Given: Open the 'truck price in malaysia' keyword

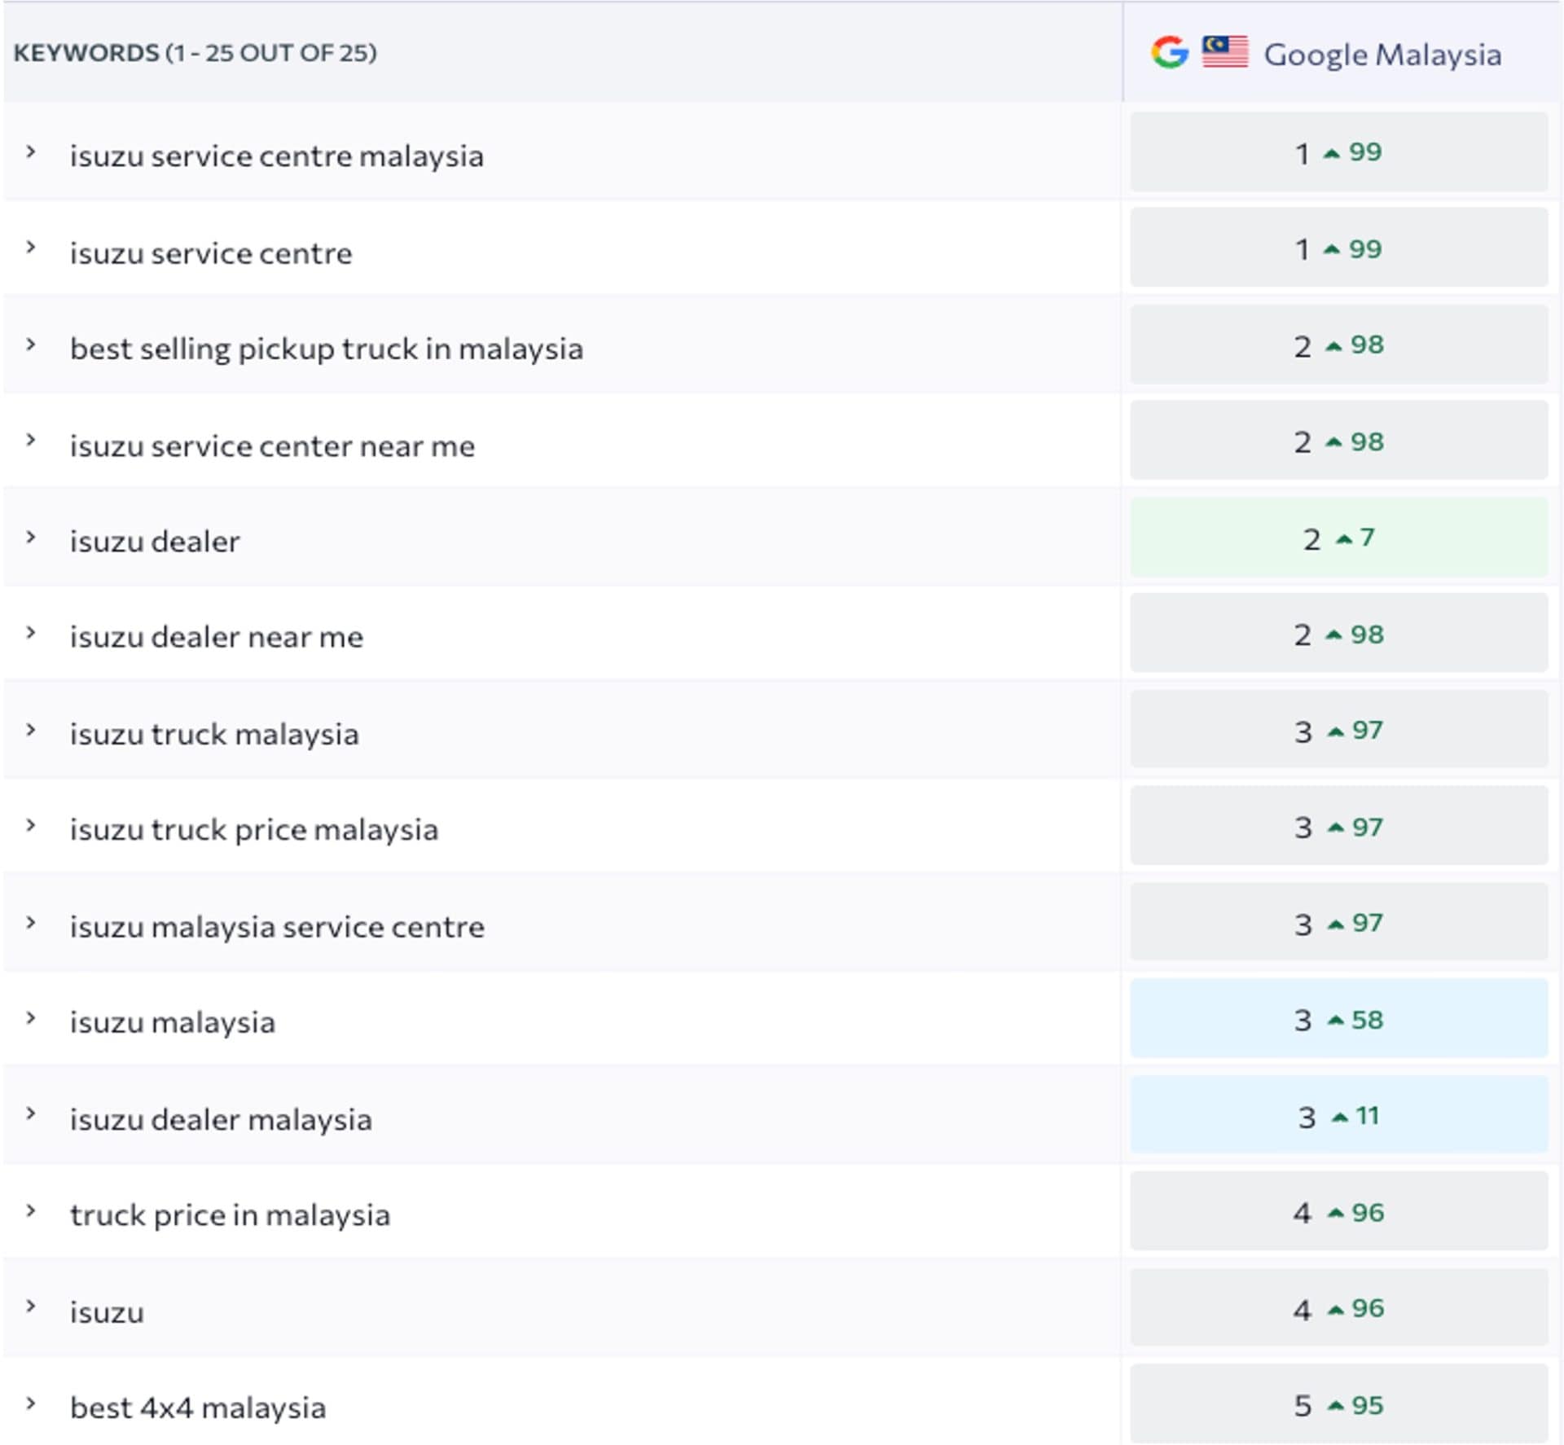Looking at the screenshot, I should (230, 1215).
